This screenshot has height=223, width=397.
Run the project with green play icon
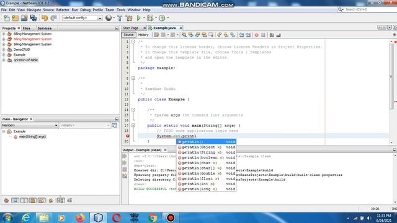pos(138,18)
